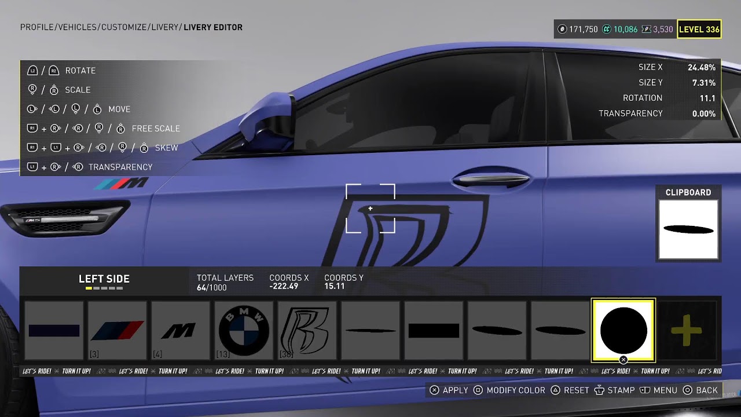Screen dimensions: 741x417
Task: Click the Transparency control hint label
Action: click(x=120, y=167)
